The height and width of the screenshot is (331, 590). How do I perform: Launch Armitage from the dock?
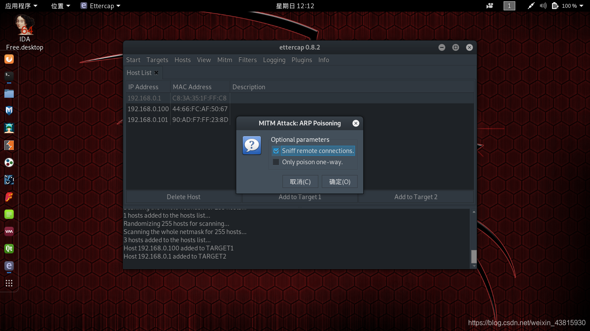(9, 128)
